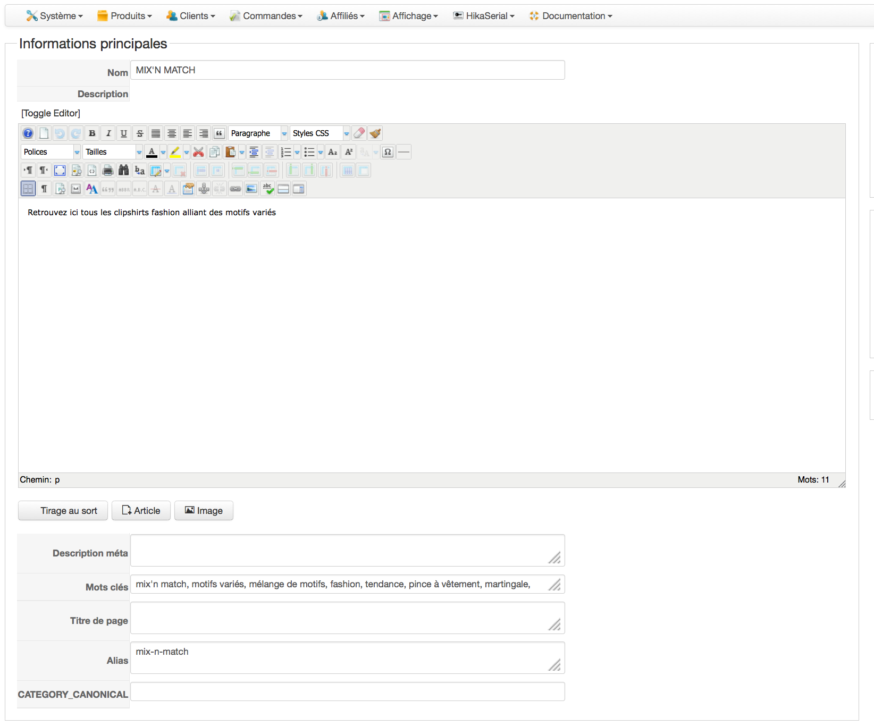
Task: Open the HTML source code editor icon
Action: [x=92, y=171]
